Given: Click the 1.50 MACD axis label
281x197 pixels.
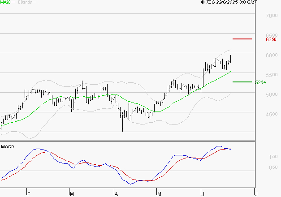Looking at the screenshot, I should 273,157.
